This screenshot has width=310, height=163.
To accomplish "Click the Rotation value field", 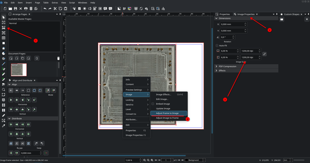I will tap(227, 37).
